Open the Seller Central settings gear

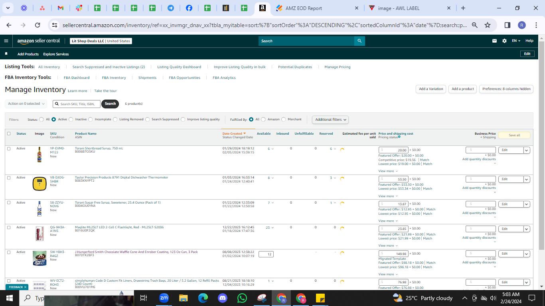click(504, 41)
